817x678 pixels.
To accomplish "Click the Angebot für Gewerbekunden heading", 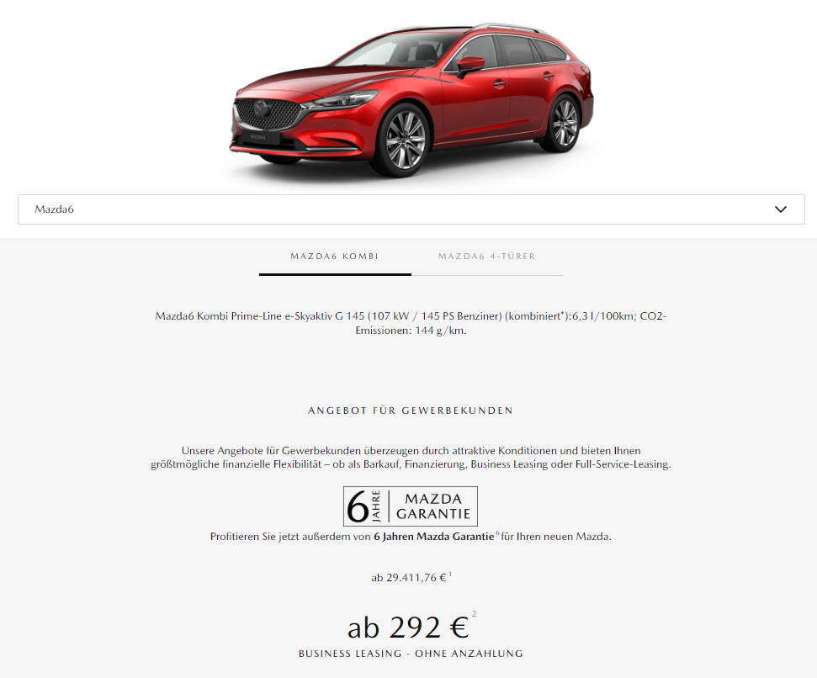I will (411, 411).
